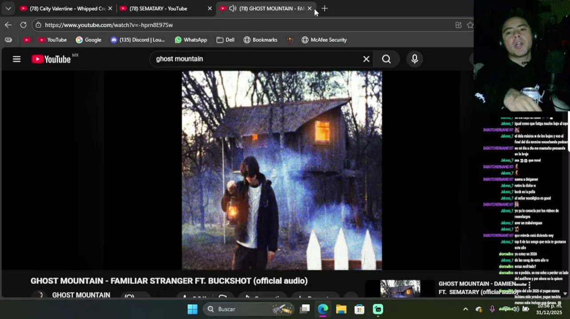Open the Bookmarks bookmark
Image resolution: width=570 pixels, height=319 pixels.
[261, 40]
